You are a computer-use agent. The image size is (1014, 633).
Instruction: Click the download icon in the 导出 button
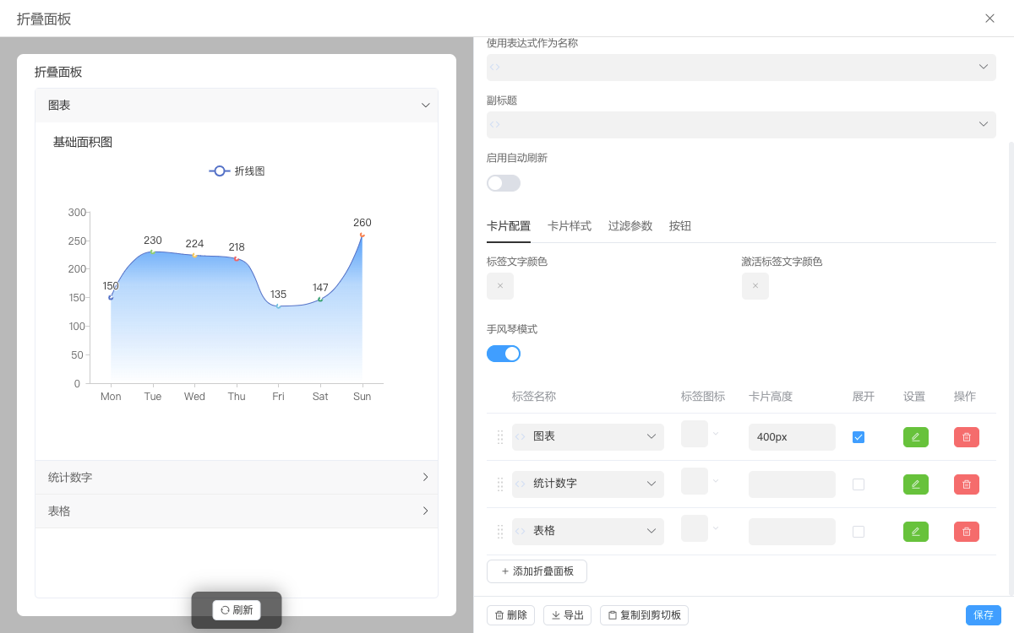(x=553, y=614)
